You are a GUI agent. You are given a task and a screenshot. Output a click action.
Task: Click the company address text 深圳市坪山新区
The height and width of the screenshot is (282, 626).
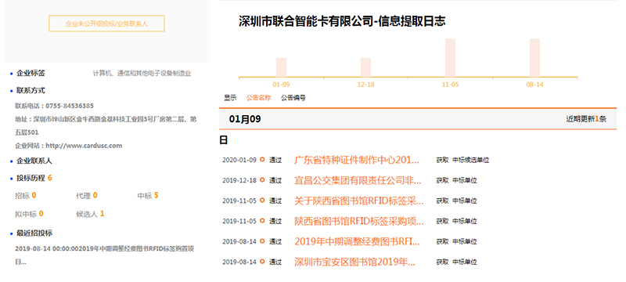click(x=106, y=125)
